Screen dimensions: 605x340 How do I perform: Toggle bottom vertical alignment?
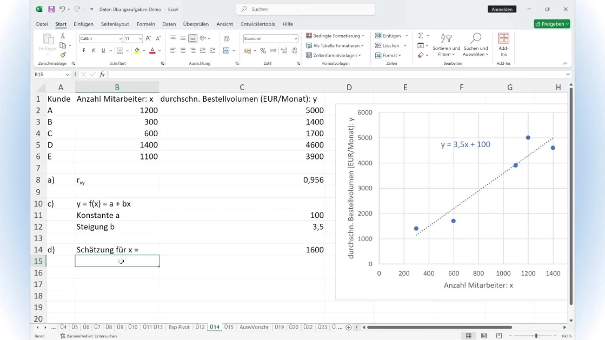point(193,38)
